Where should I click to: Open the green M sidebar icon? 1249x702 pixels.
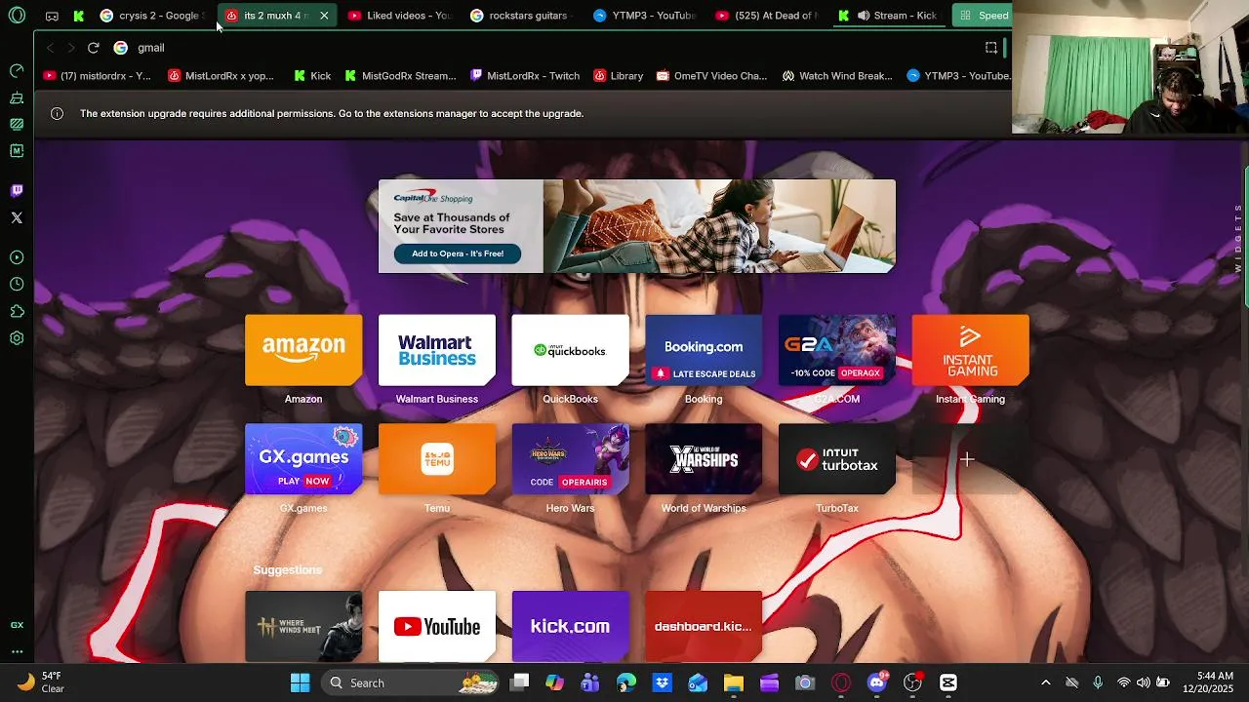(x=17, y=151)
